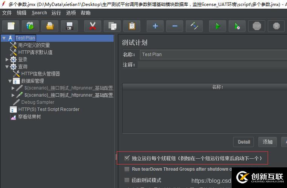This screenshot has width=287, height=188.
Task: Expand the disabled grey scenario sampler
Action: [x=13, y=88]
